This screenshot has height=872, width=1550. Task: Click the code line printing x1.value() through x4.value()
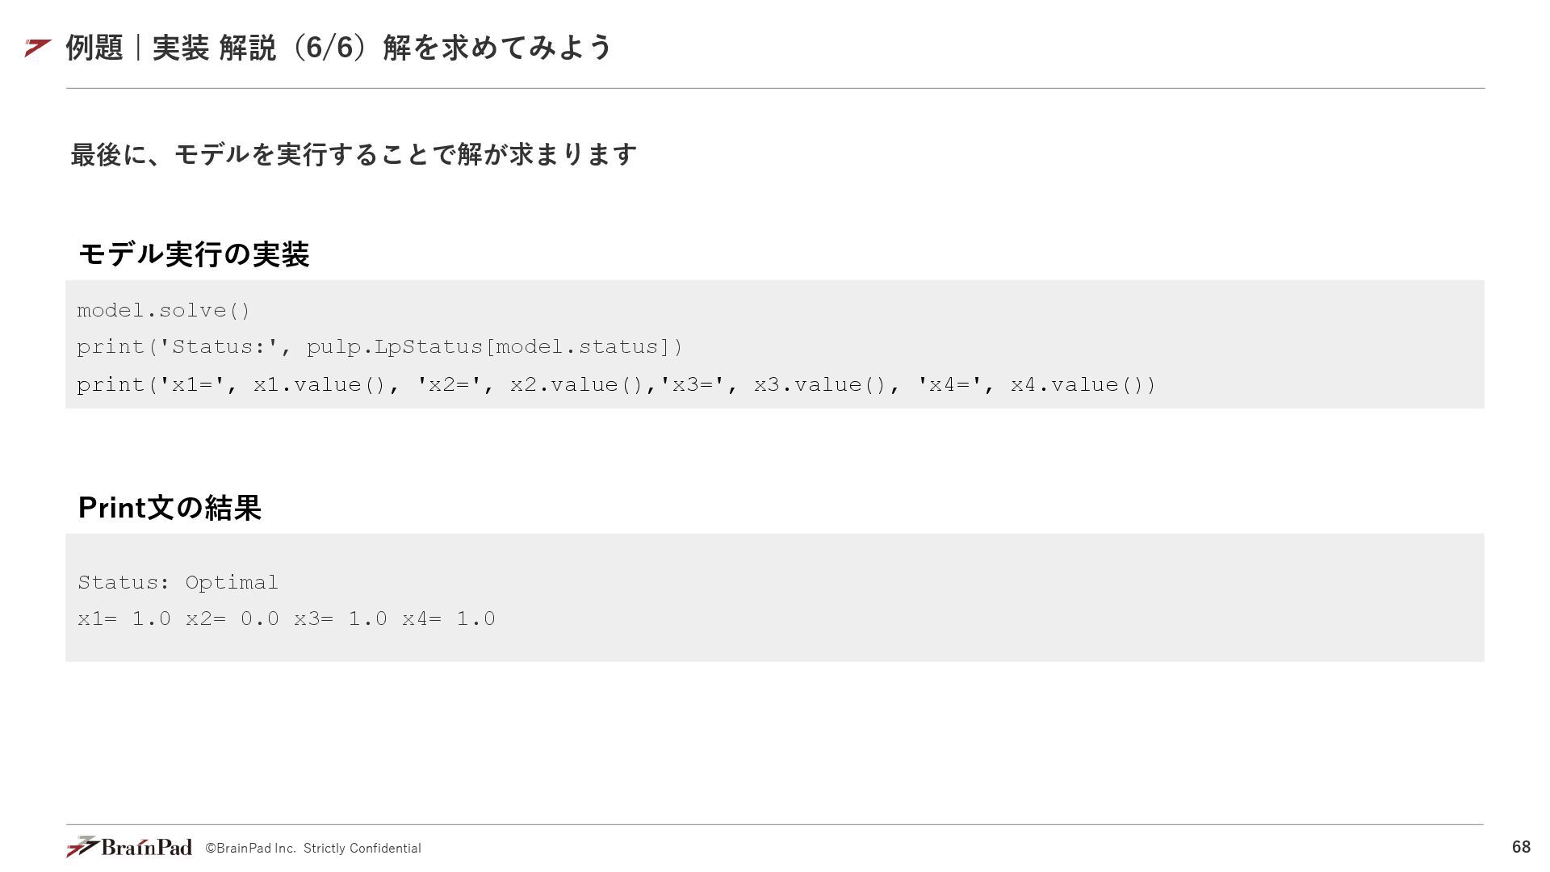616,385
